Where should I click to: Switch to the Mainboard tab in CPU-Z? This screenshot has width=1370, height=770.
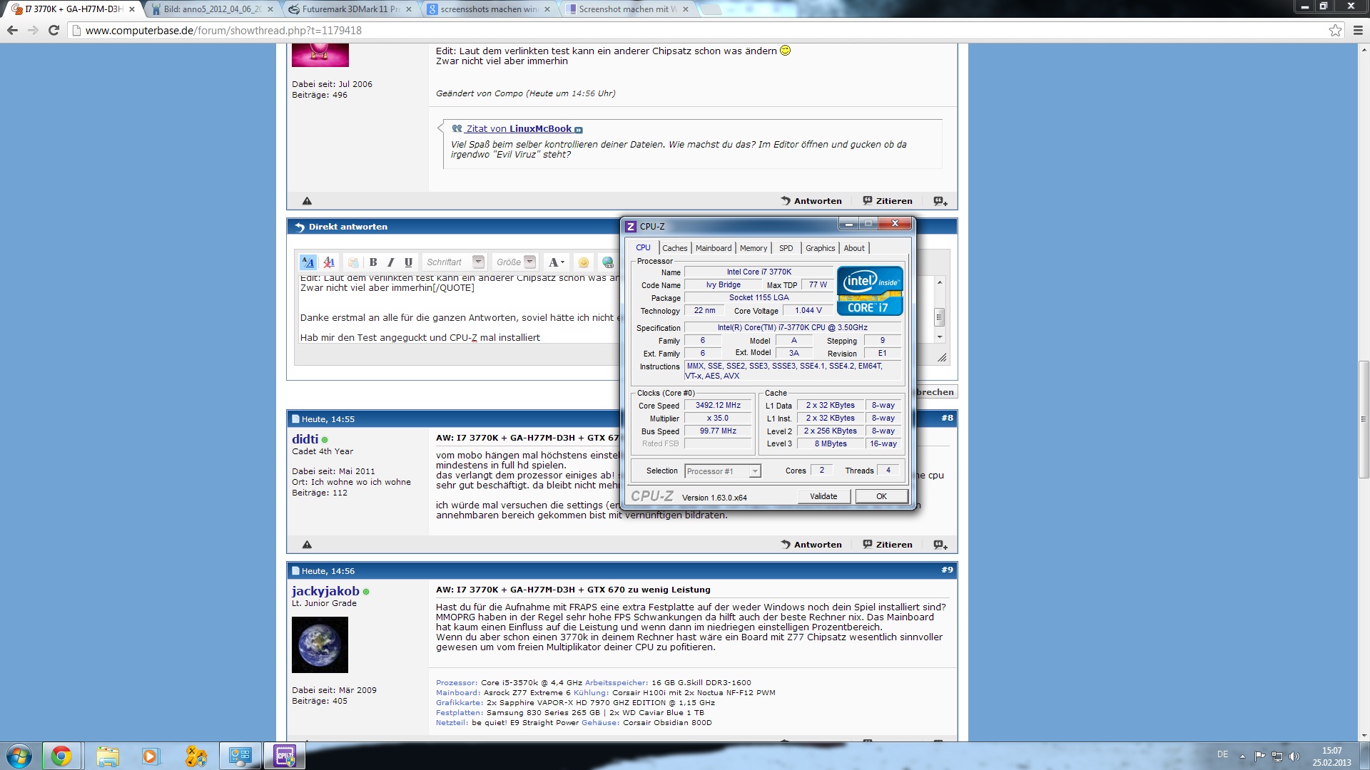pos(714,248)
